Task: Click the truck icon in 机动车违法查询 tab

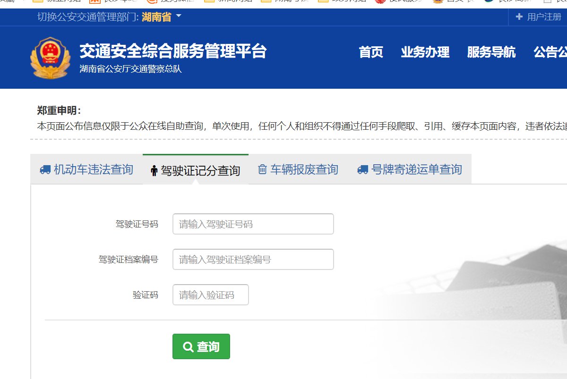Action: click(45, 170)
